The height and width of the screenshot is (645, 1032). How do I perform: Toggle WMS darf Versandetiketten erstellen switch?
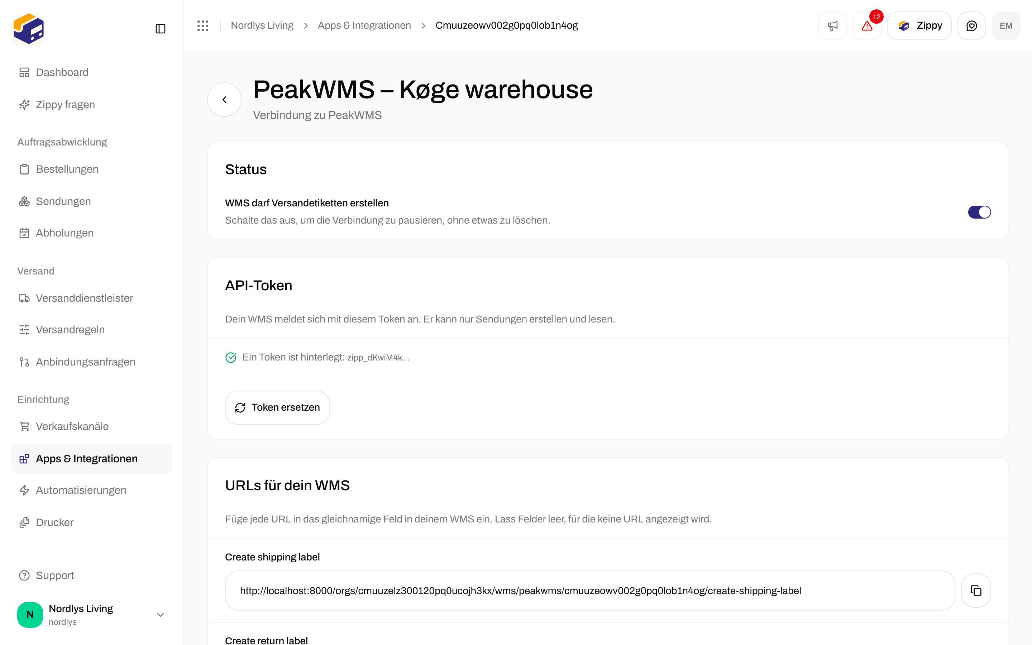click(979, 212)
